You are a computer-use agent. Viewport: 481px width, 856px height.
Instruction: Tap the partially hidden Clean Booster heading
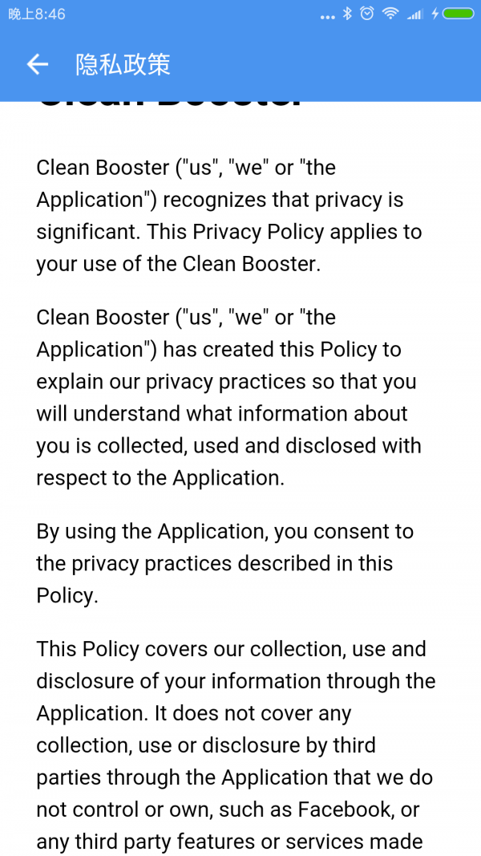168,106
